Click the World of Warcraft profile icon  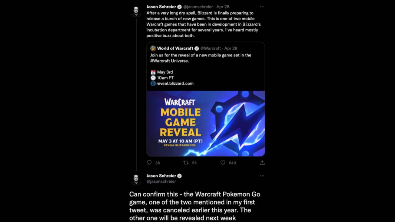coord(153,48)
